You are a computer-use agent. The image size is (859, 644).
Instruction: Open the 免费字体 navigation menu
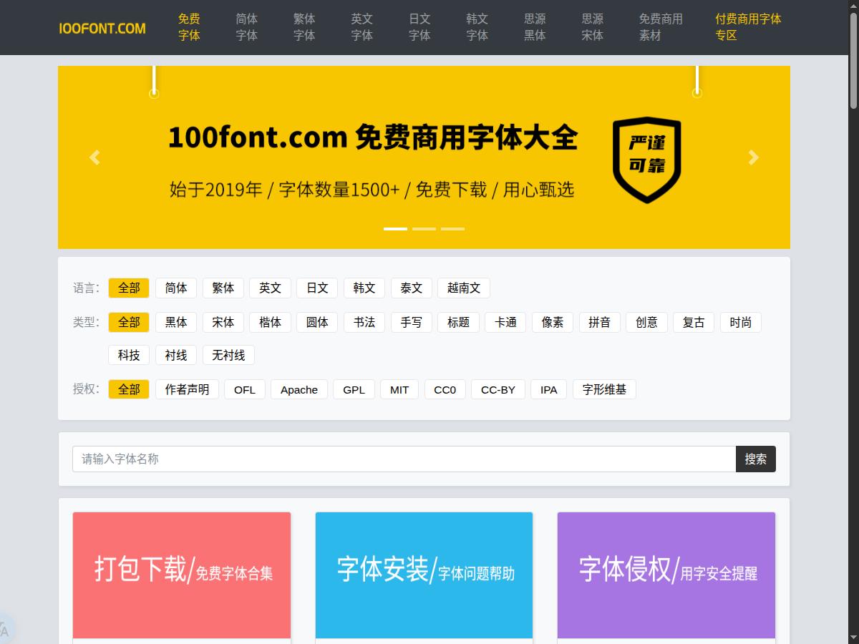coord(188,27)
